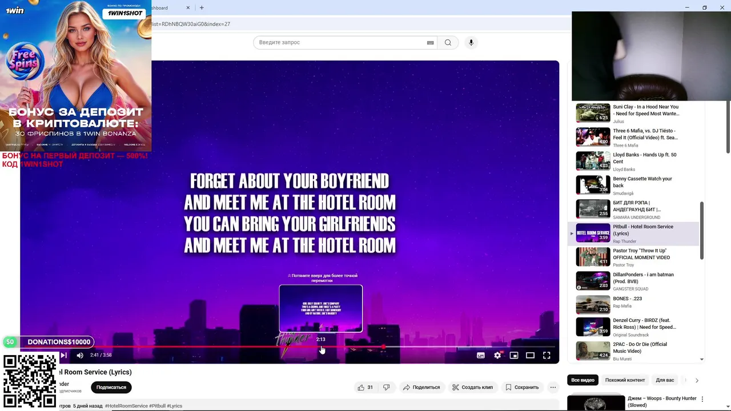Open Джем – Woops - Bounty Hunter suggestion
Image resolution: width=731 pixels, height=411 pixels.
(x=662, y=401)
